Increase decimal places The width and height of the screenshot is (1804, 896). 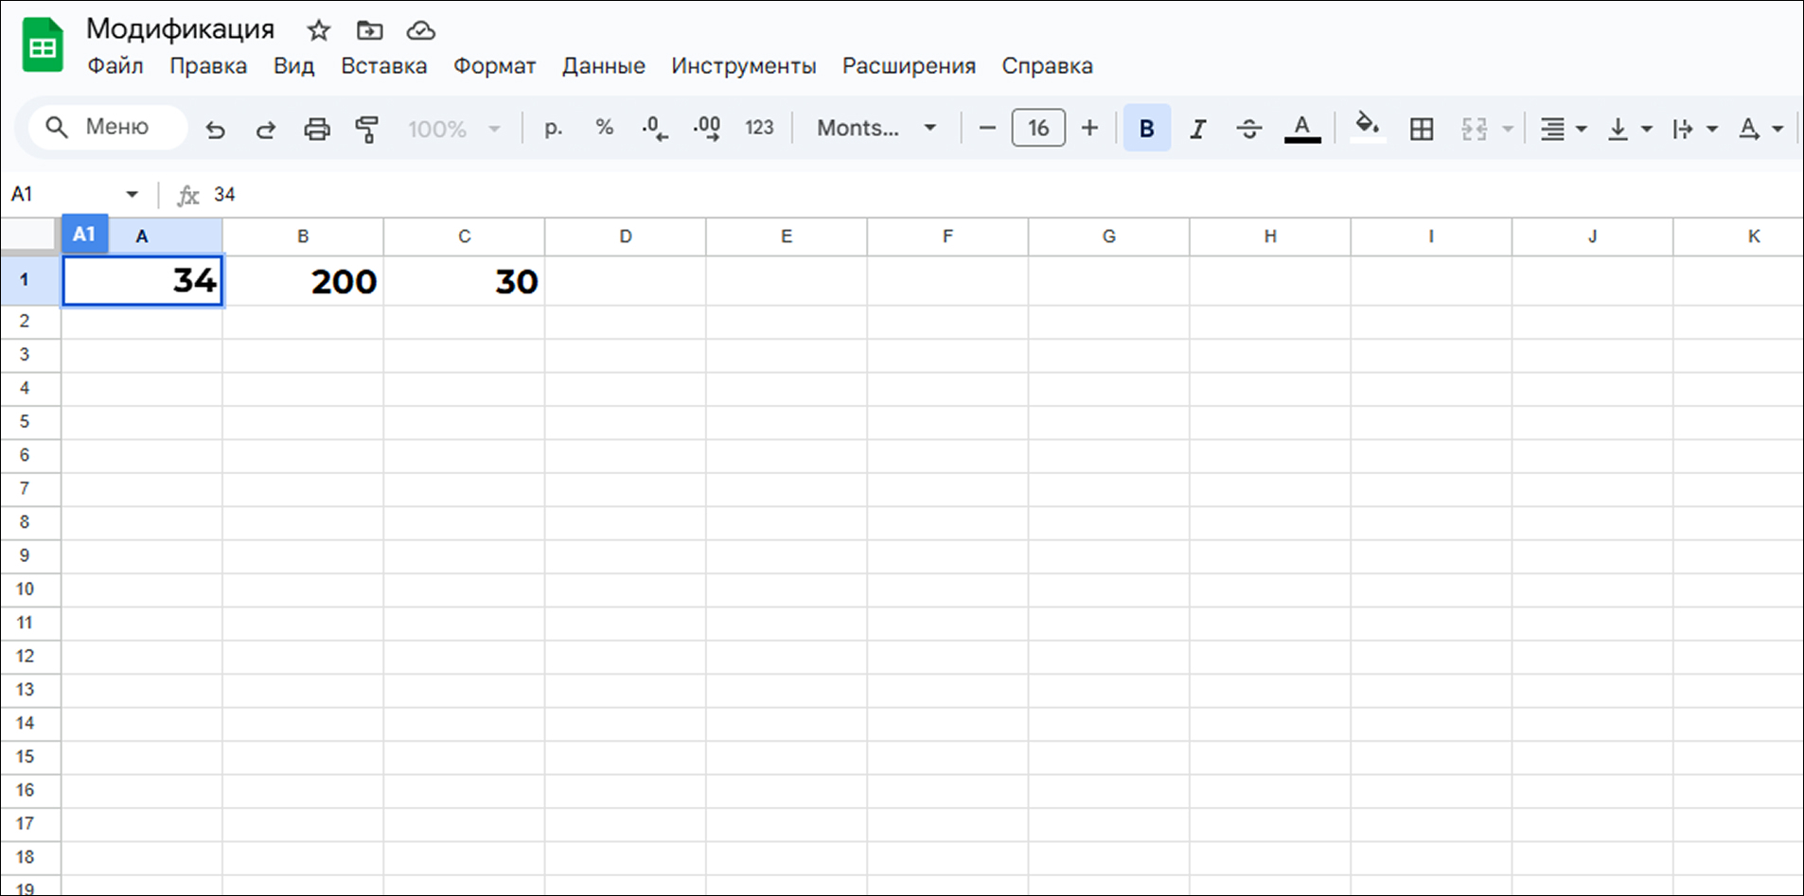point(707,129)
